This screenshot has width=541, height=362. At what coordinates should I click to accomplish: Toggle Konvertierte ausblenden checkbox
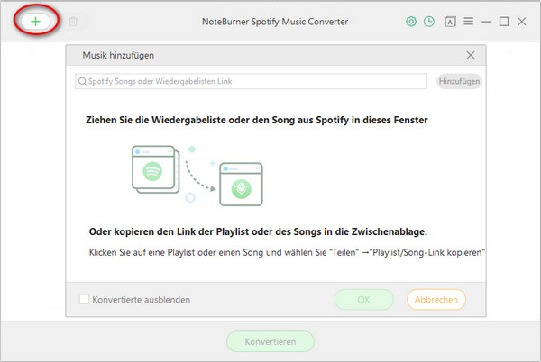(84, 299)
